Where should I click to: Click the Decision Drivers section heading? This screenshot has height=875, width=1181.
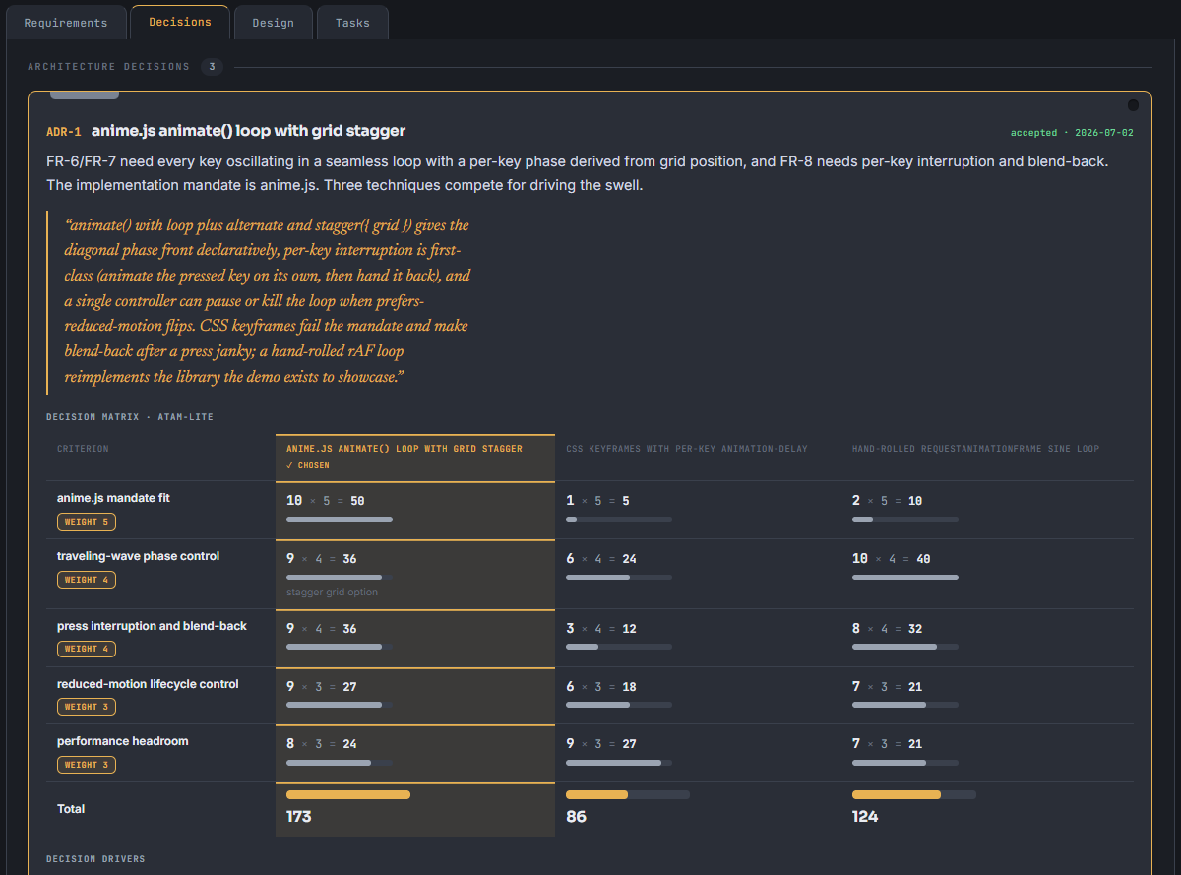click(95, 859)
